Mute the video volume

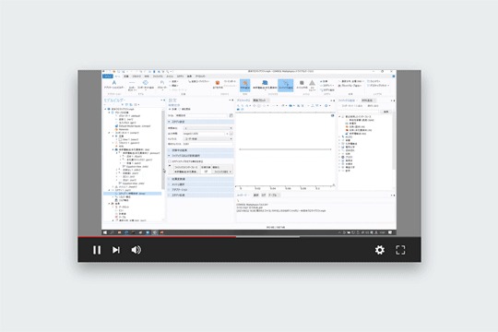tap(136, 250)
